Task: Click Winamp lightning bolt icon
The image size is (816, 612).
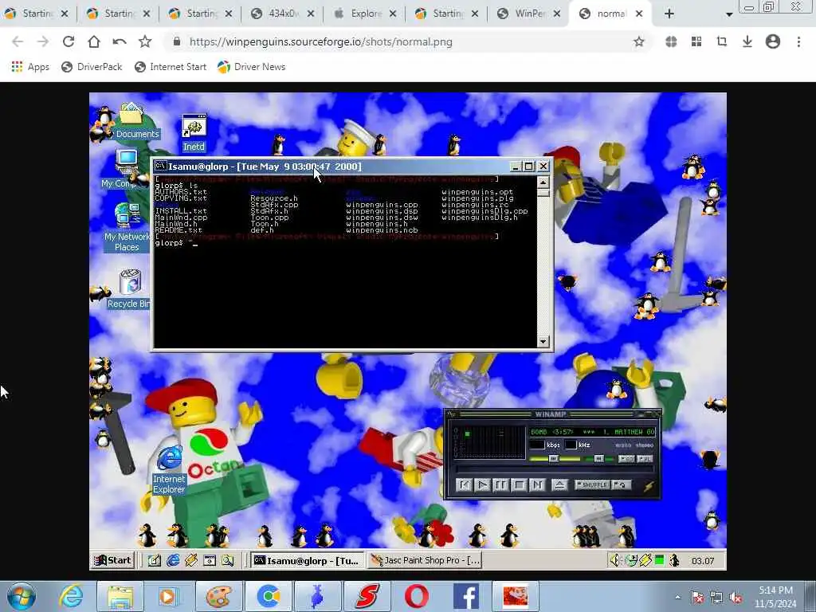Action: tap(649, 486)
